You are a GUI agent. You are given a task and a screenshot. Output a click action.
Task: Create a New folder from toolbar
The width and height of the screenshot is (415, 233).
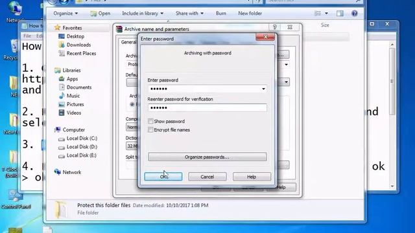(250, 13)
